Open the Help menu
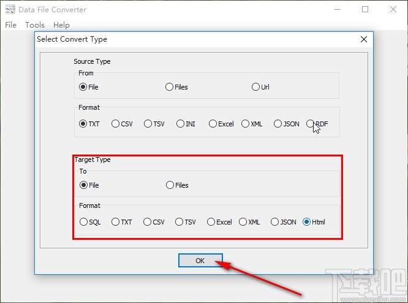 (61, 25)
